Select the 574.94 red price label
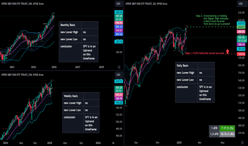The height and width of the screenshot is (146, 248). coord(241,54)
